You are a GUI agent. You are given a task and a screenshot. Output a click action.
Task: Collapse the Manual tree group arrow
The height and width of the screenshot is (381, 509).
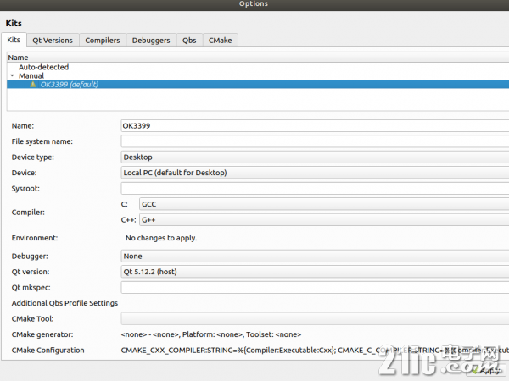(13, 75)
